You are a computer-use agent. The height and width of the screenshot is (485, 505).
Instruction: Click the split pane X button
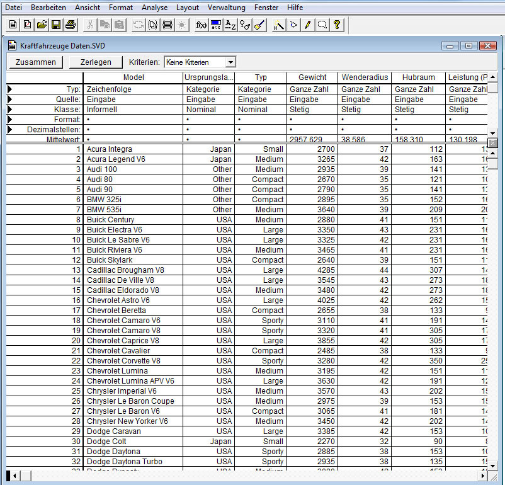493,143
